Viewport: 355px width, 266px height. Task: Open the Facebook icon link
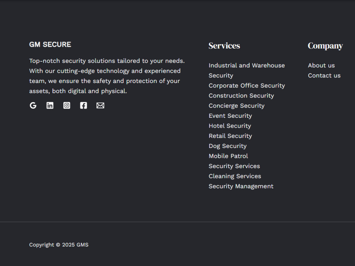point(83,105)
